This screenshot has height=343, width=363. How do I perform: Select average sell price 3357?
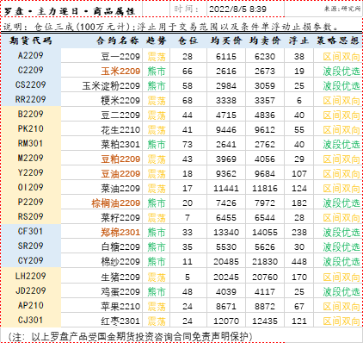click(x=265, y=101)
